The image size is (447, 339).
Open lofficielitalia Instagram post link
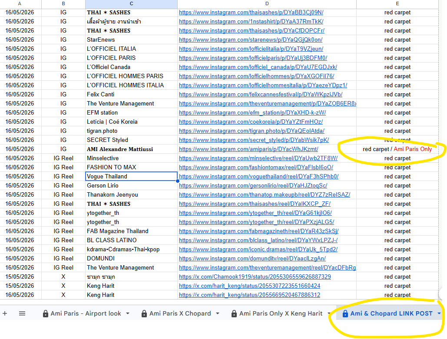tap(251, 49)
